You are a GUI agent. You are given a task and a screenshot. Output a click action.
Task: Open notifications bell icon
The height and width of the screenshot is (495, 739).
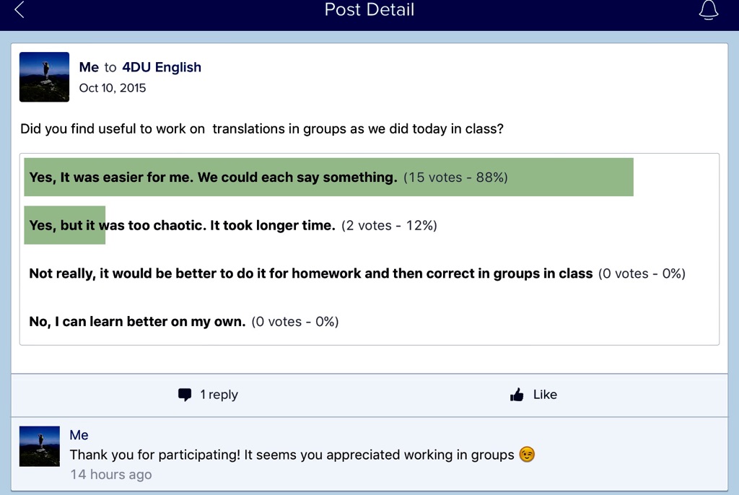[x=709, y=10]
